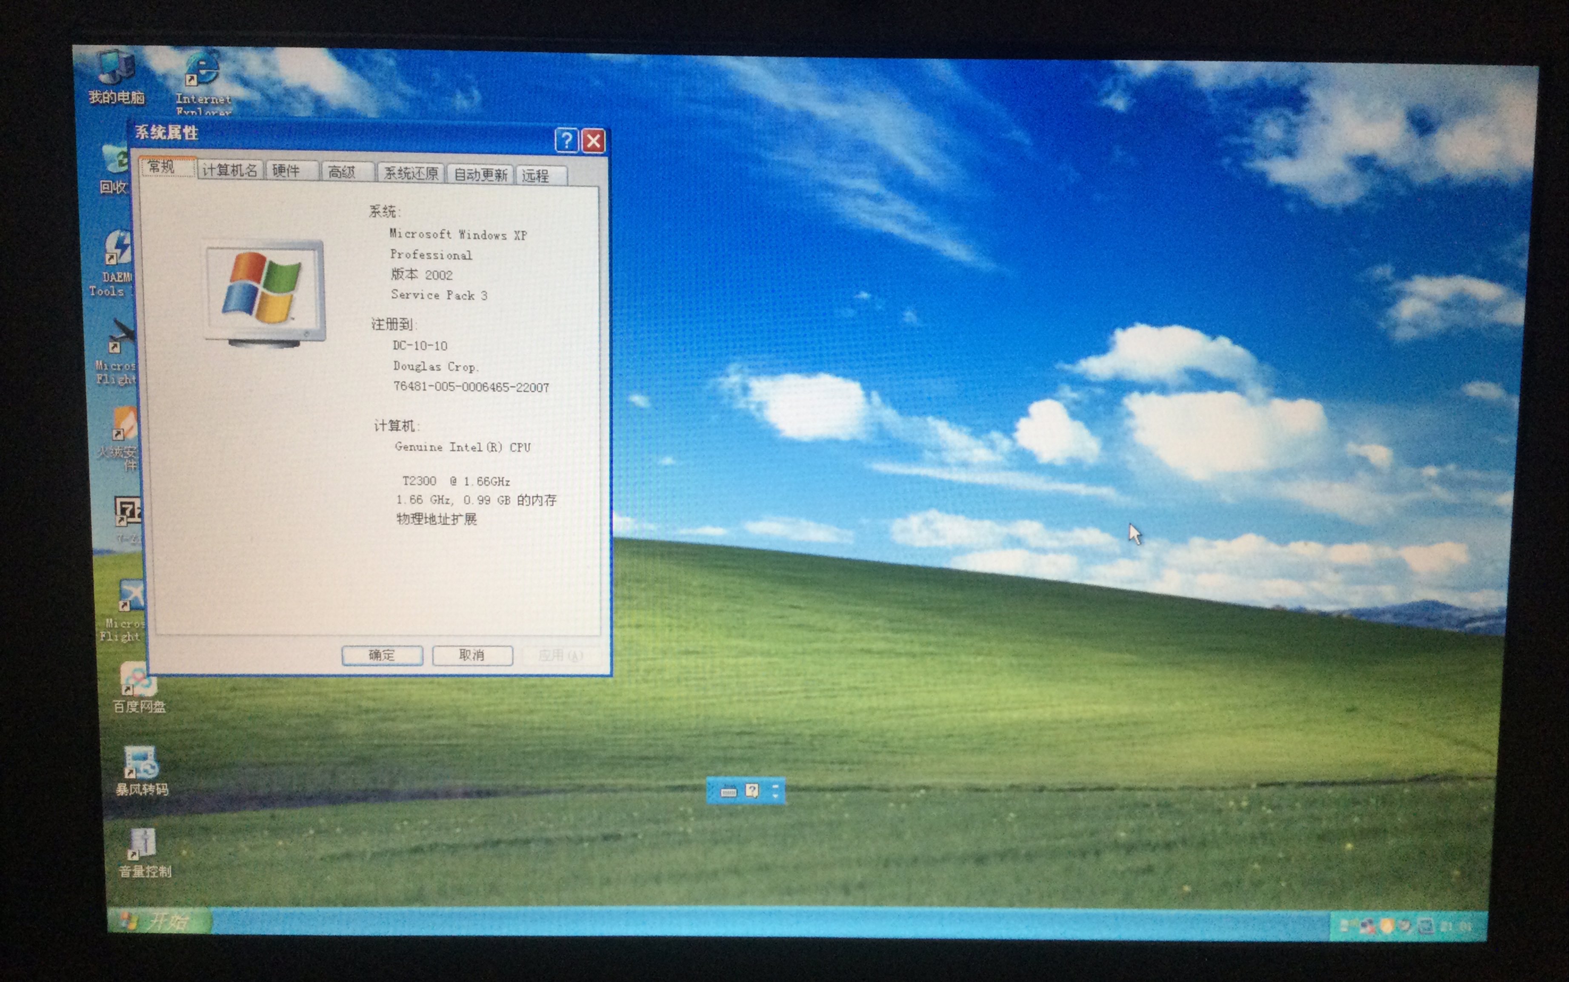Click the '1.66 GHz, 0.99 GB 的内存' text
Viewport: 1569px width, 982px height.
pos(477,500)
